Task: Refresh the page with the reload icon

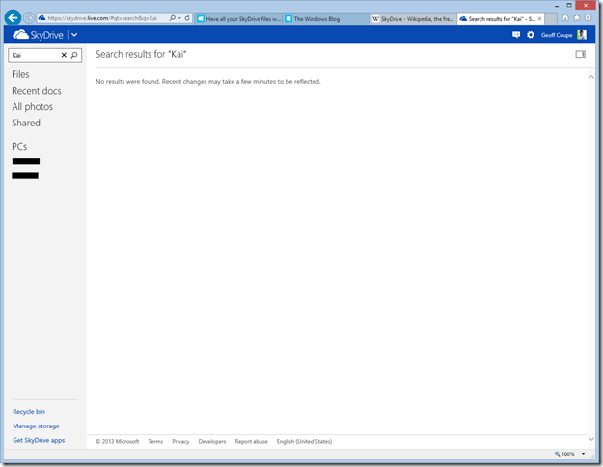Action: 187,17
